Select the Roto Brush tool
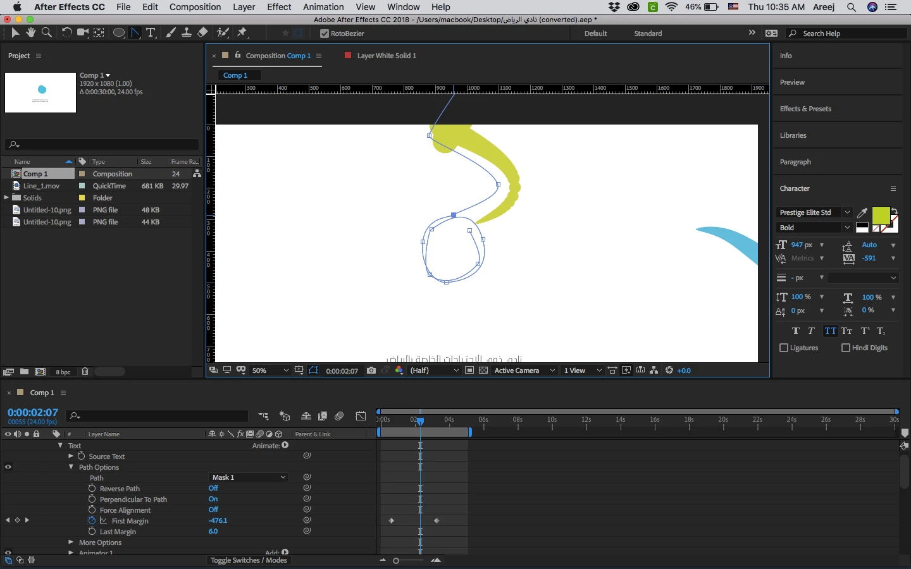 tap(223, 32)
